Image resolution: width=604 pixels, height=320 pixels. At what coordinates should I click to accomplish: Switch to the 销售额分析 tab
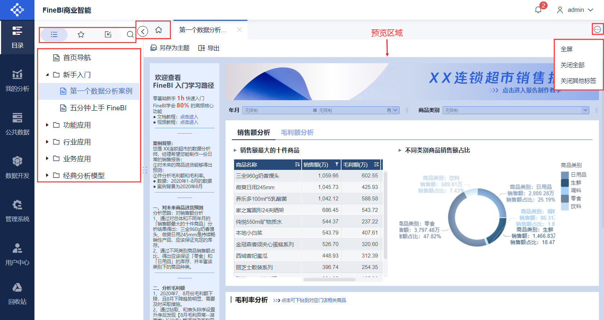[254, 133]
